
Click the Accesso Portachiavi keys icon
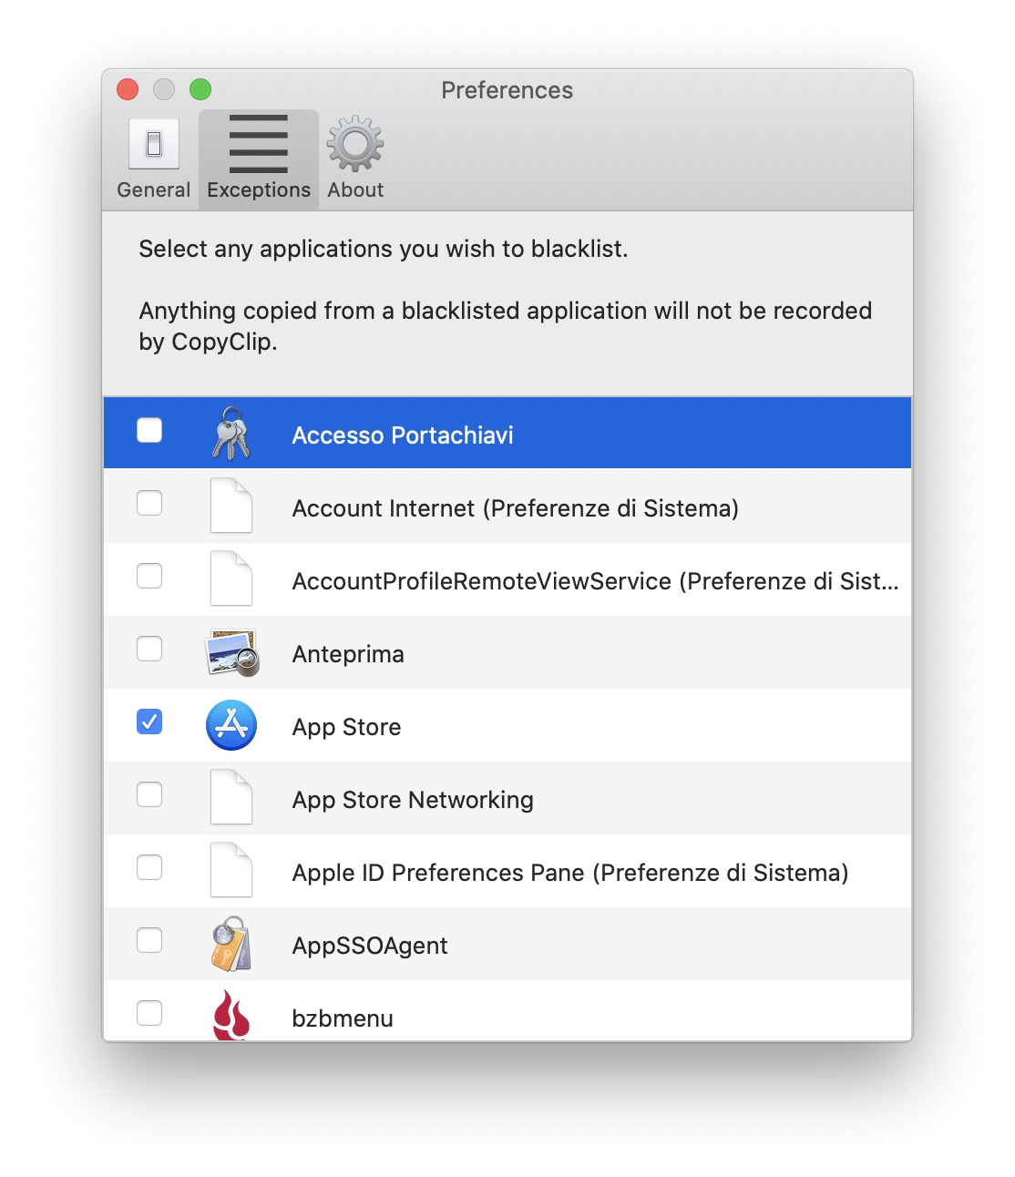tap(231, 433)
